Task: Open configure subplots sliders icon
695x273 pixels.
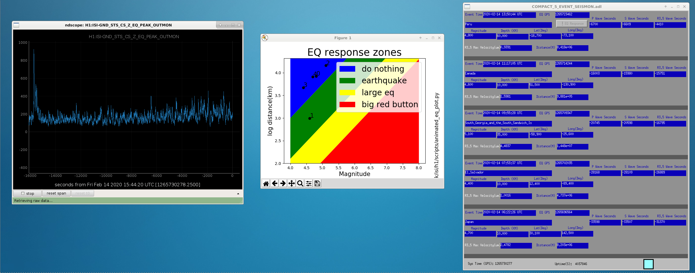Action: [x=309, y=183]
